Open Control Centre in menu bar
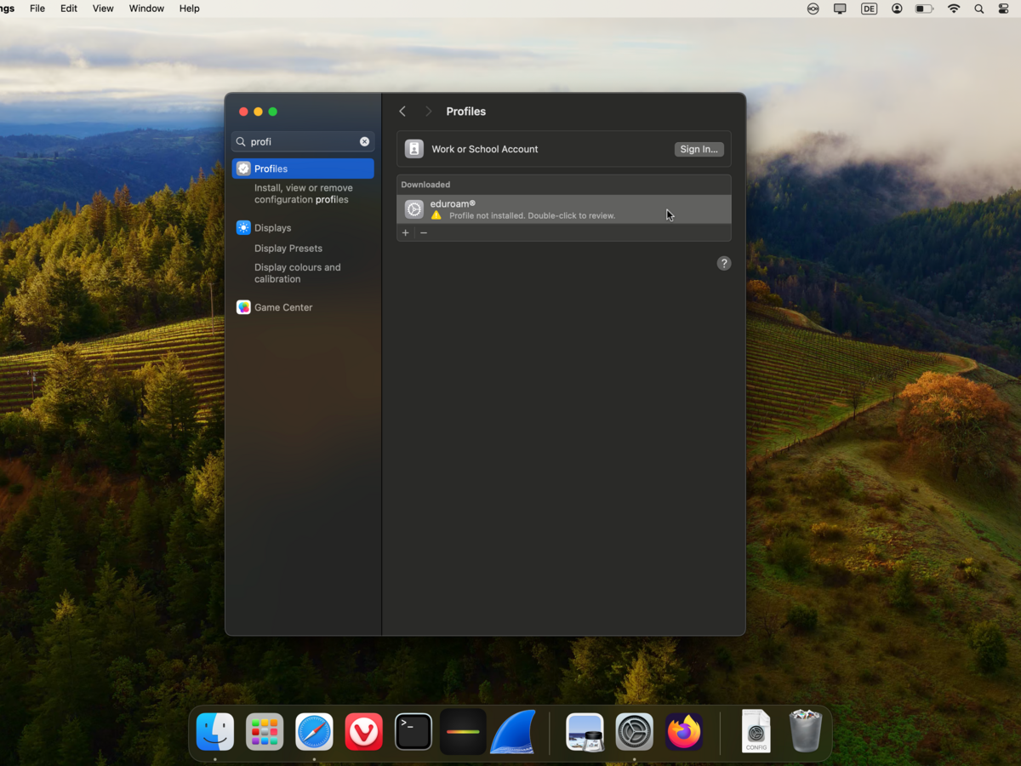The width and height of the screenshot is (1021, 766). (x=1003, y=9)
